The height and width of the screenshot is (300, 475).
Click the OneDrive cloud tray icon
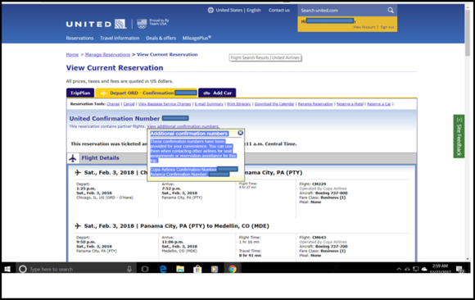point(424,269)
